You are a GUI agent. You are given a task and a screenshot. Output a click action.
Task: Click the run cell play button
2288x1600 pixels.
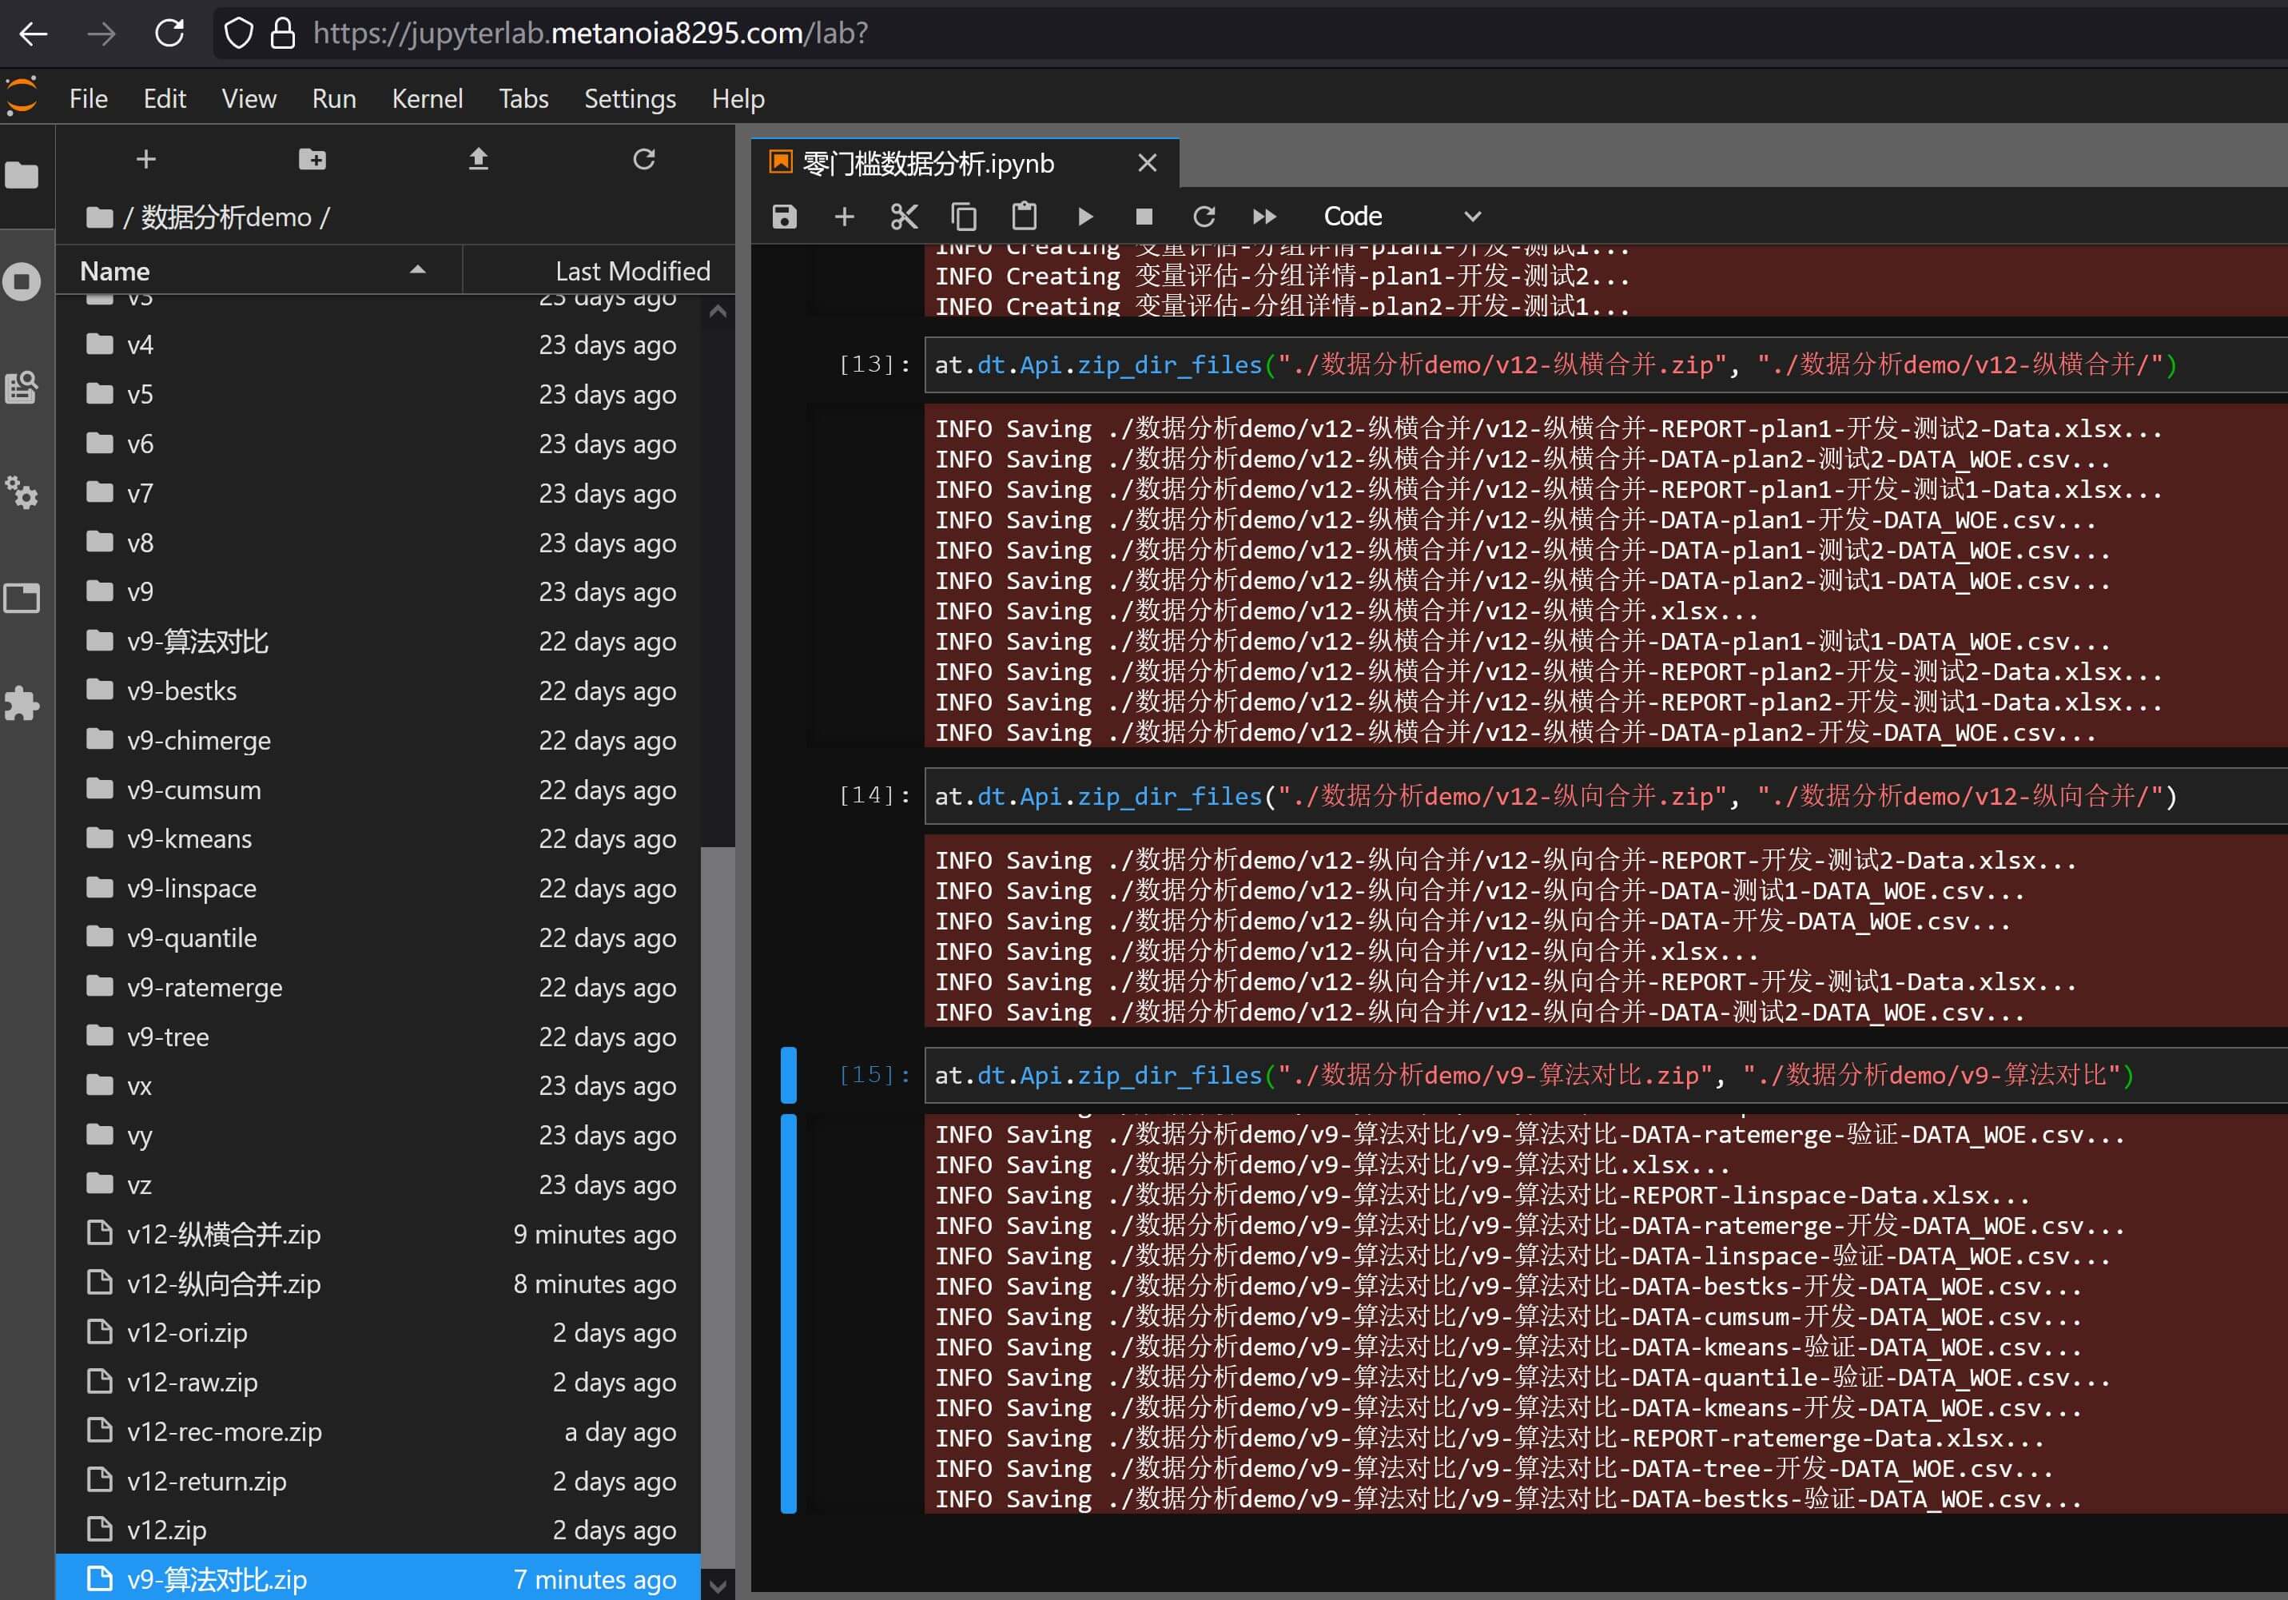coord(1085,217)
